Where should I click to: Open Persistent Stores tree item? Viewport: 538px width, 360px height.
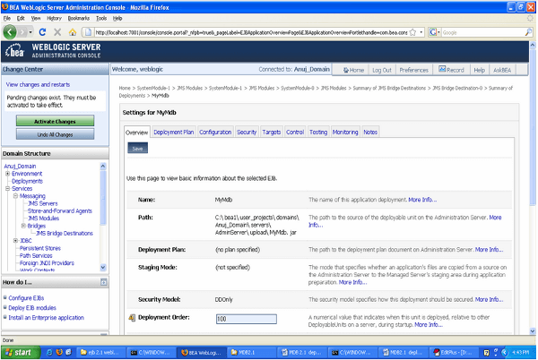pyautogui.click(x=40, y=248)
